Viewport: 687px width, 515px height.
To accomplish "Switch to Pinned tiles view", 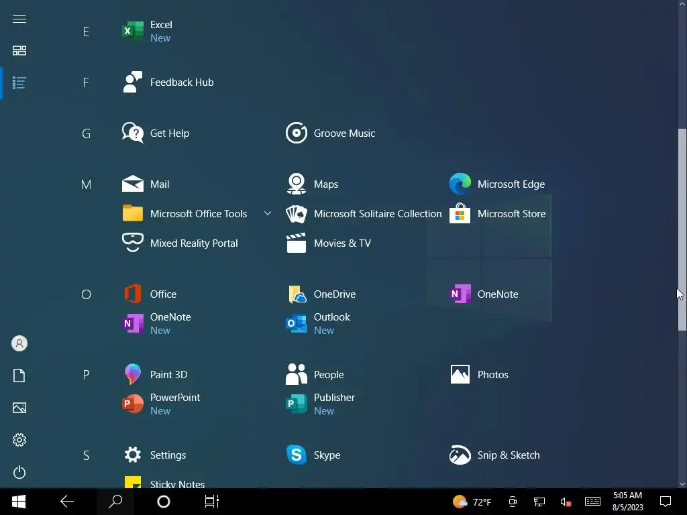I will tap(19, 51).
